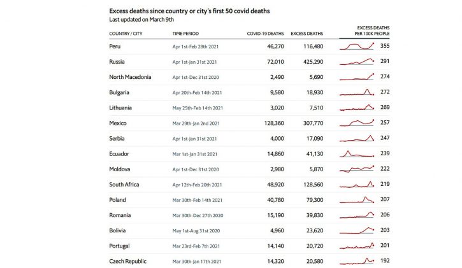Click Peru's excess deaths sparkline chart
The height and width of the screenshot is (268, 462).
pos(357,46)
